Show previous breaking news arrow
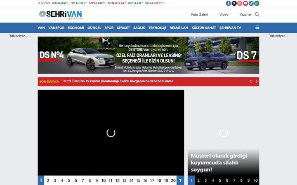Viewport: 297px width, 185px height. click(x=251, y=81)
